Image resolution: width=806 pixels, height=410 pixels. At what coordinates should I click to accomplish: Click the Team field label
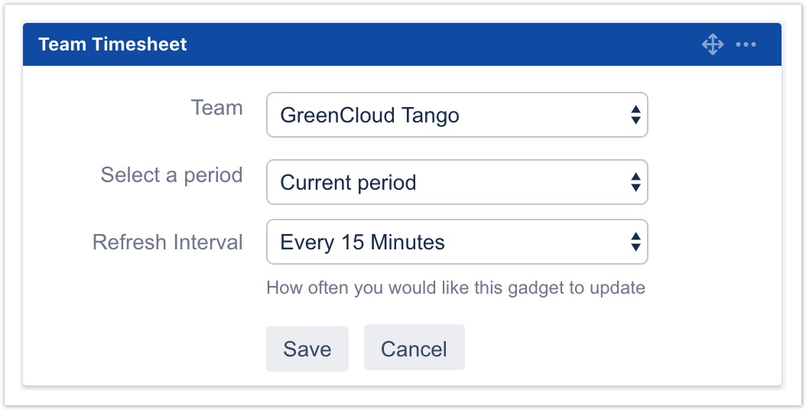coord(216,108)
